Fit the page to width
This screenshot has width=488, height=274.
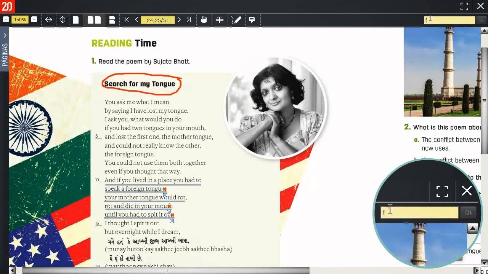[x=48, y=20]
